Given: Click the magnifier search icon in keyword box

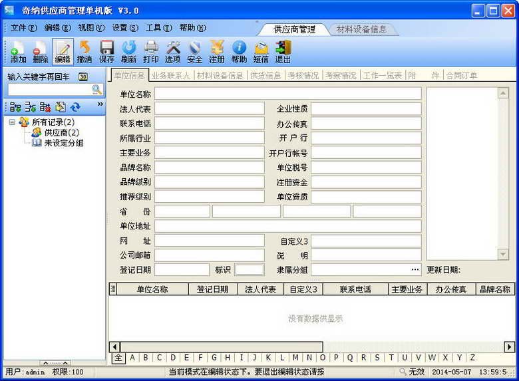Looking at the screenshot, I should point(96,89).
